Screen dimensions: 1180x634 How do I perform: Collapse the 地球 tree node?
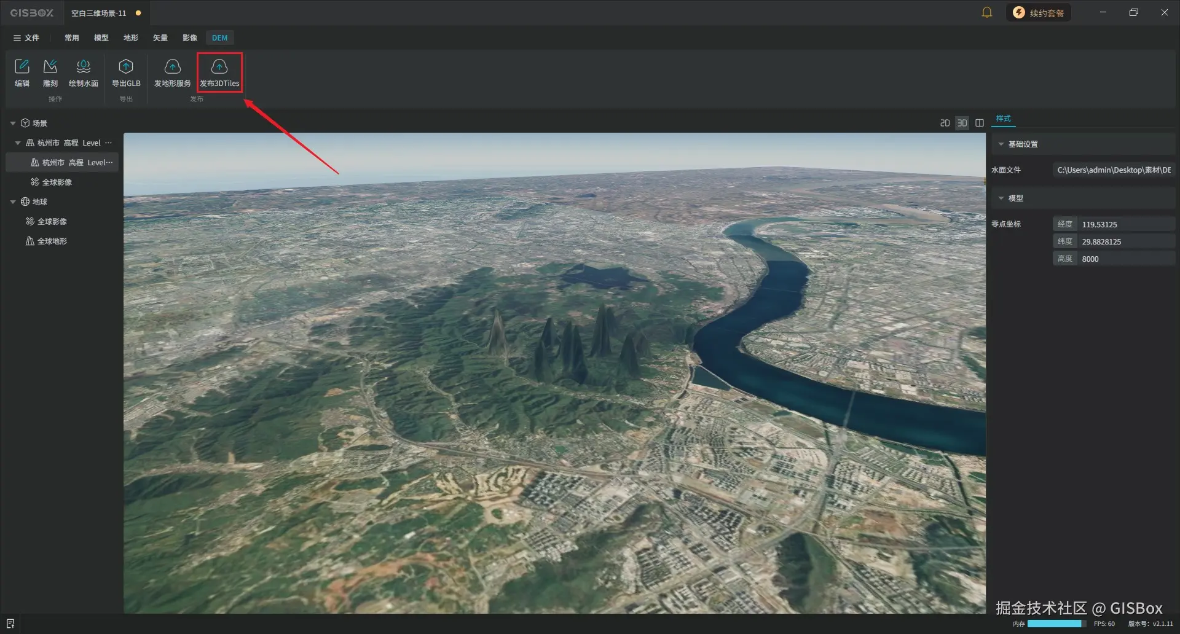[x=13, y=202]
